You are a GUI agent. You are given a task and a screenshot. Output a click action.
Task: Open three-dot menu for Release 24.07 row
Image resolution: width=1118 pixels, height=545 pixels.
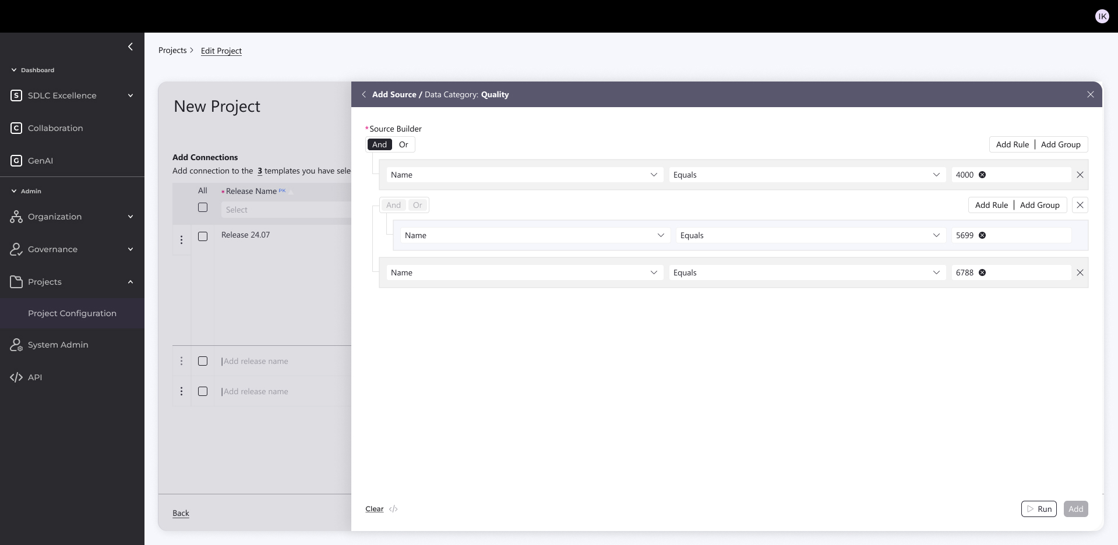181,240
